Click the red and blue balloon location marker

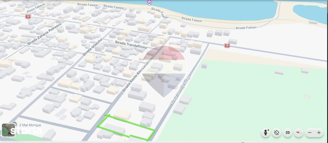(164, 71)
